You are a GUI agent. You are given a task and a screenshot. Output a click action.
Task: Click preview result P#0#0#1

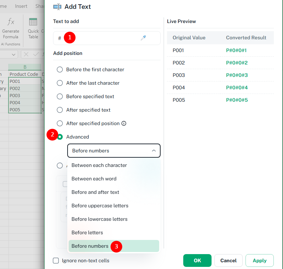click(x=236, y=50)
